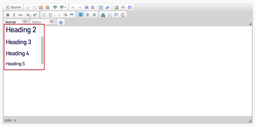
Task: Choose Heading 4 in format list
Action: 17,53
